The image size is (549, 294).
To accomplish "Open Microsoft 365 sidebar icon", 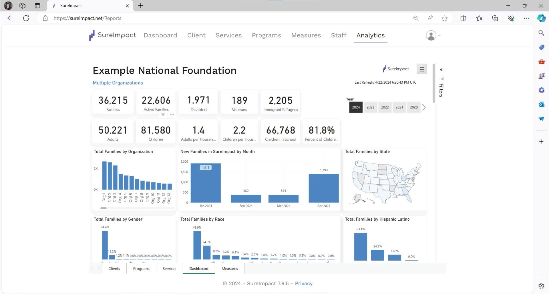I will tap(541, 90).
